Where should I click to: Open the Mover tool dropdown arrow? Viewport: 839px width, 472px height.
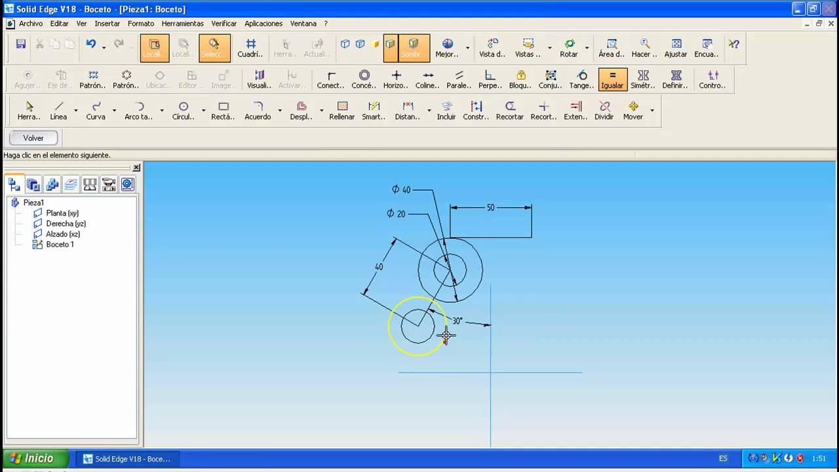click(652, 110)
